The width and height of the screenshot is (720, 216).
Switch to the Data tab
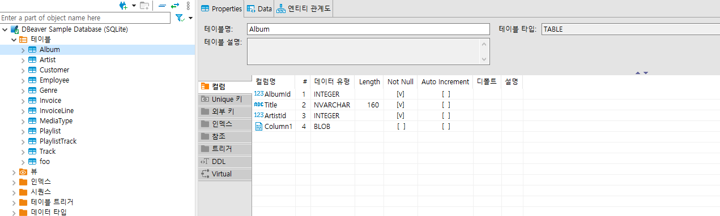click(259, 9)
